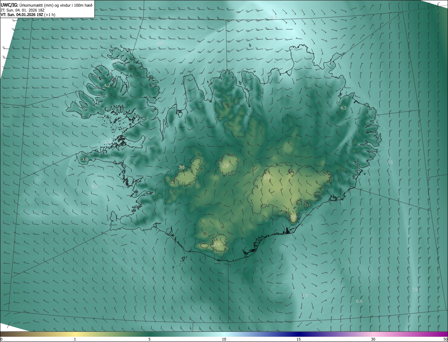Click the VT valid time 19Z line
The width and height of the screenshot is (448, 342).
tap(28, 15)
